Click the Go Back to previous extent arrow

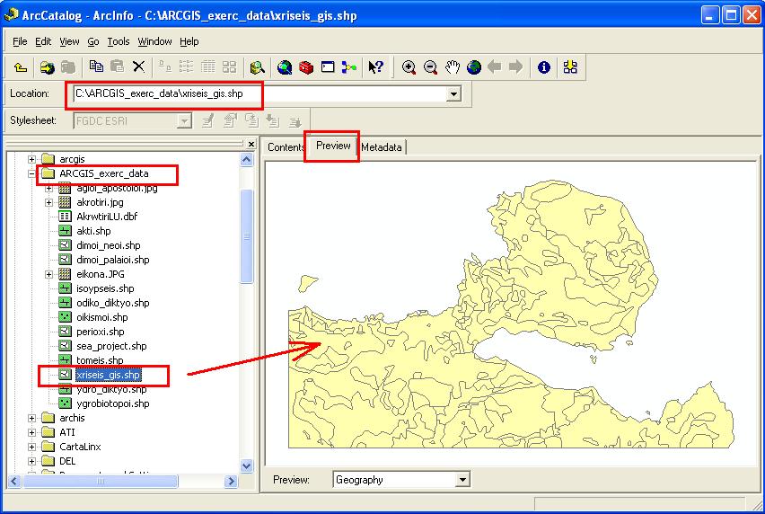(495, 66)
